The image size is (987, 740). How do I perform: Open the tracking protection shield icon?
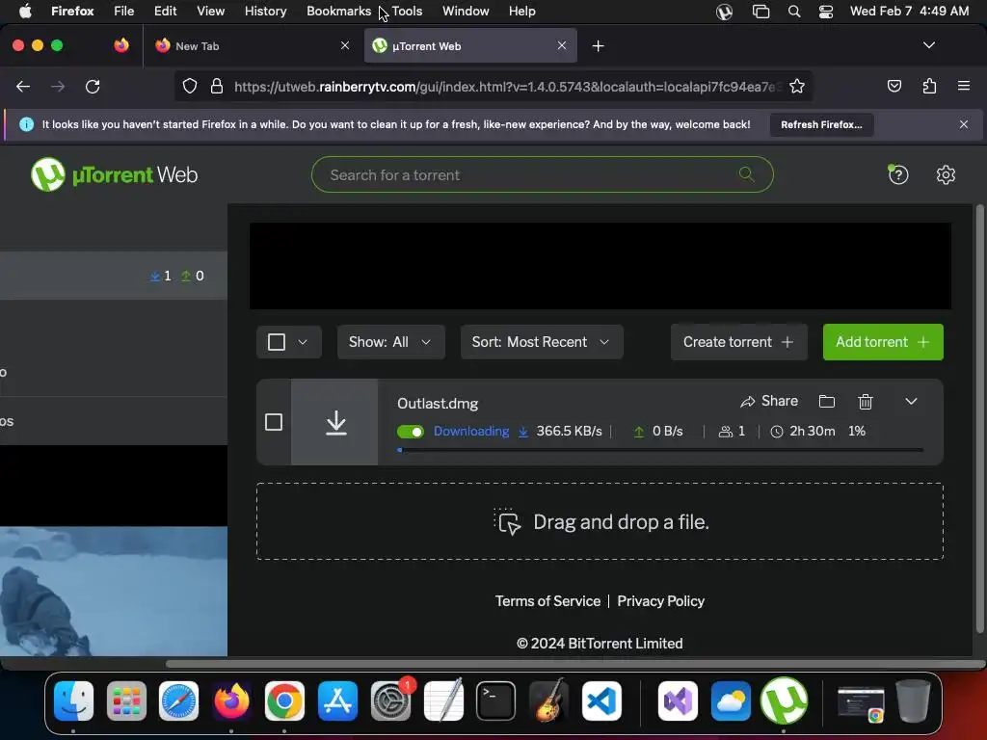(x=190, y=86)
